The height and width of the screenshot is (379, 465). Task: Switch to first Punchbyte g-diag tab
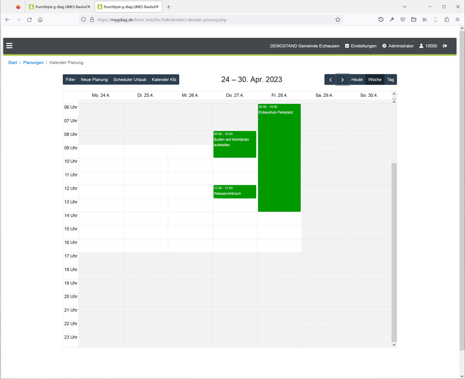click(x=58, y=7)
